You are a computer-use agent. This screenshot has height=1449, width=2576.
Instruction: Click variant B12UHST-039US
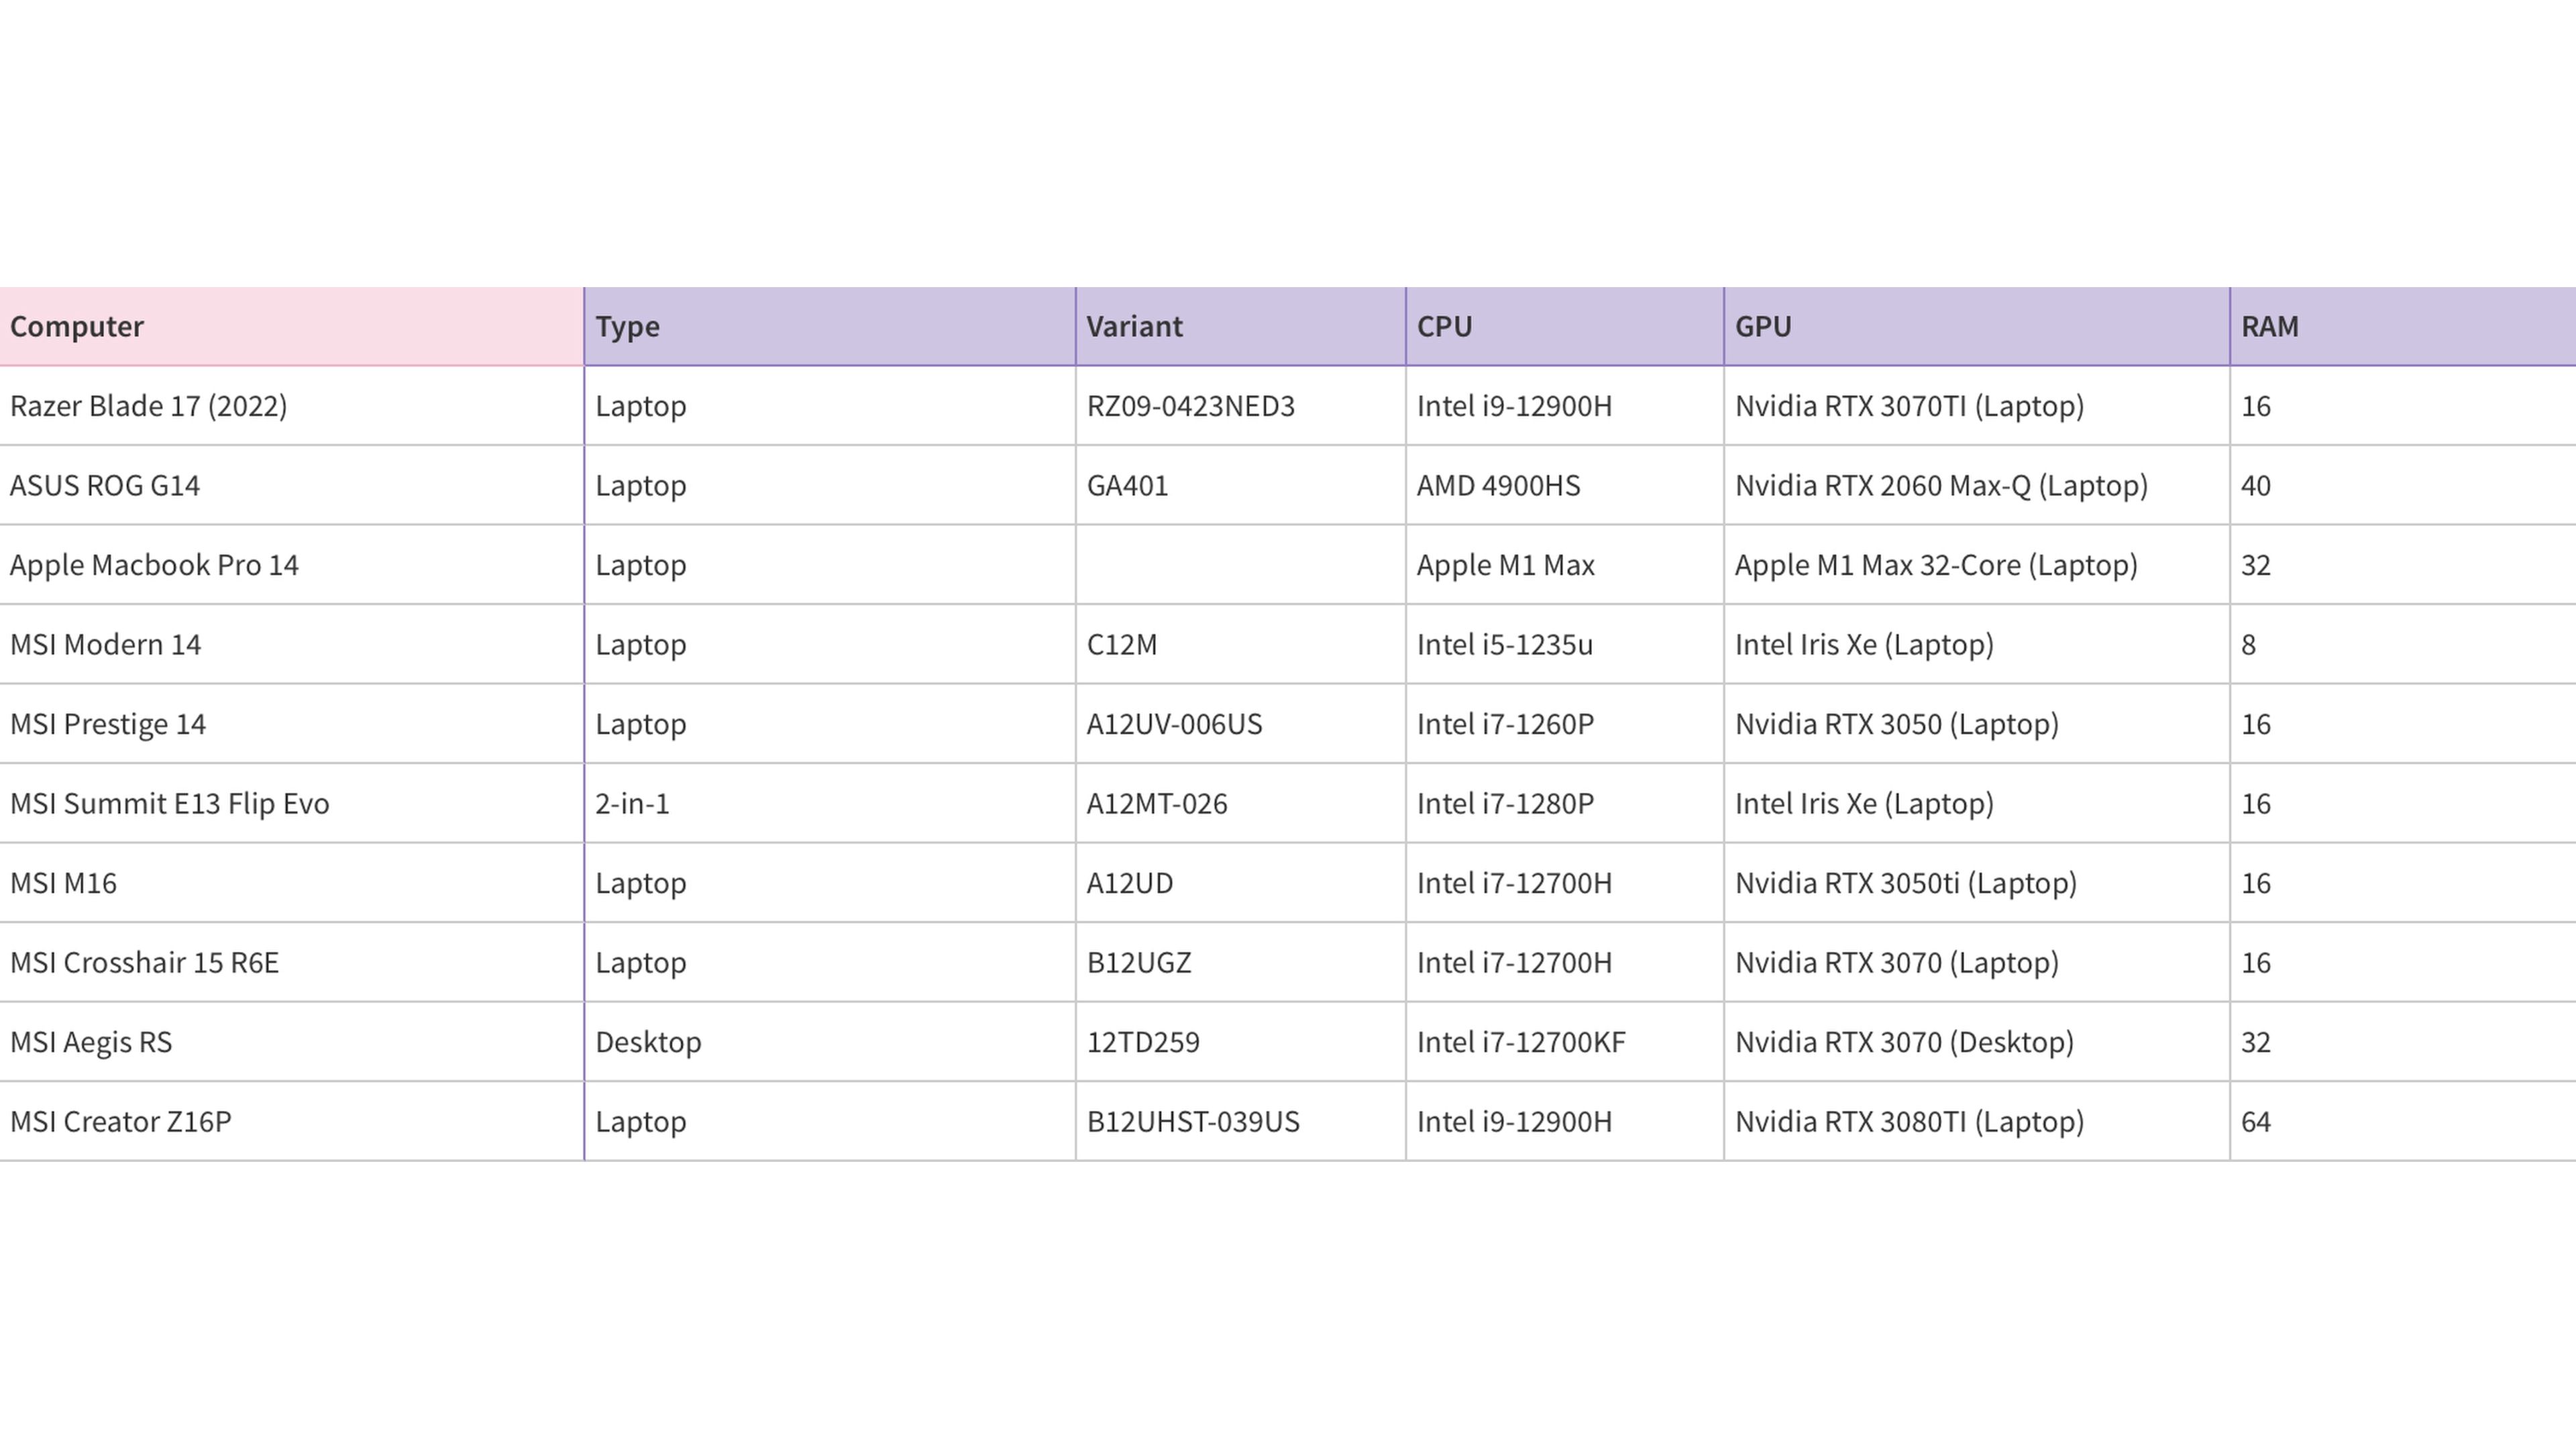tap(1241, 1121)
